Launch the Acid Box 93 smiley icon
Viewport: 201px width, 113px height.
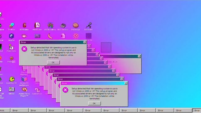point(12,80)
